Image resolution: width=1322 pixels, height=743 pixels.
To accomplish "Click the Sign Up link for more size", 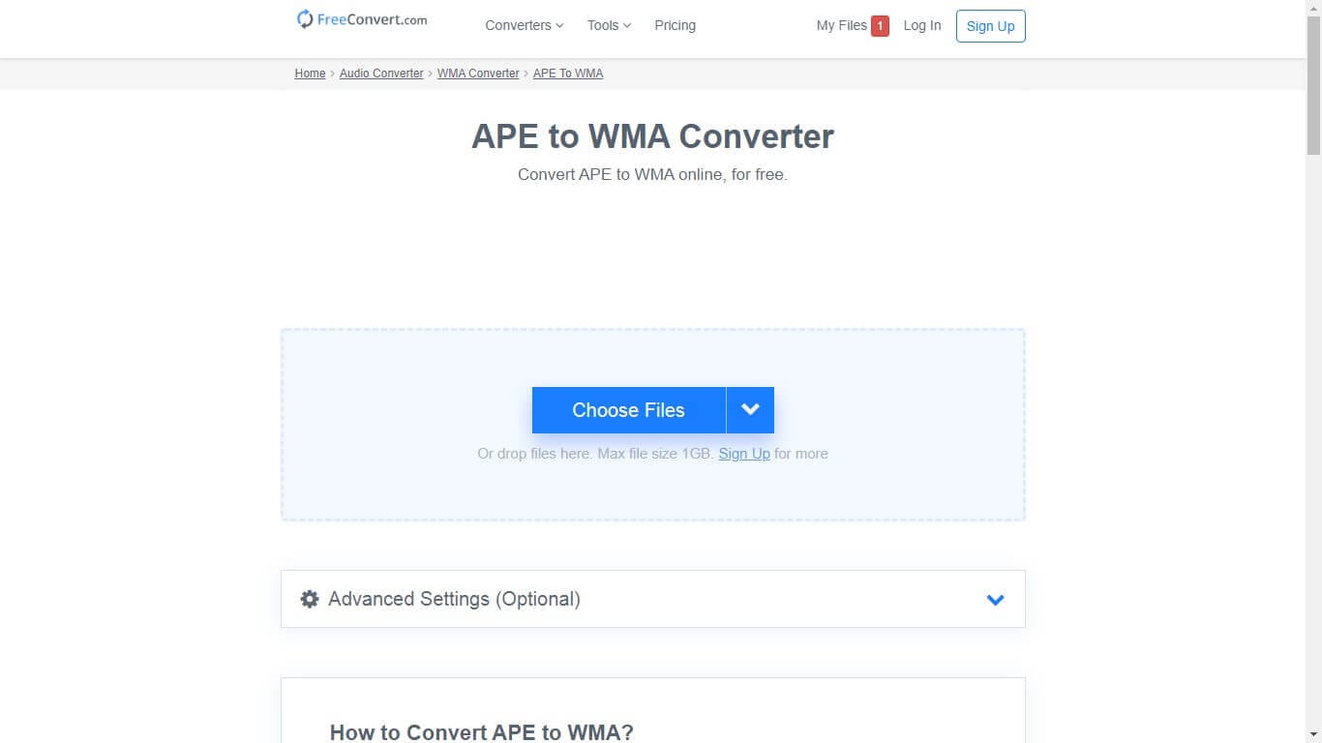I will 743,454.
